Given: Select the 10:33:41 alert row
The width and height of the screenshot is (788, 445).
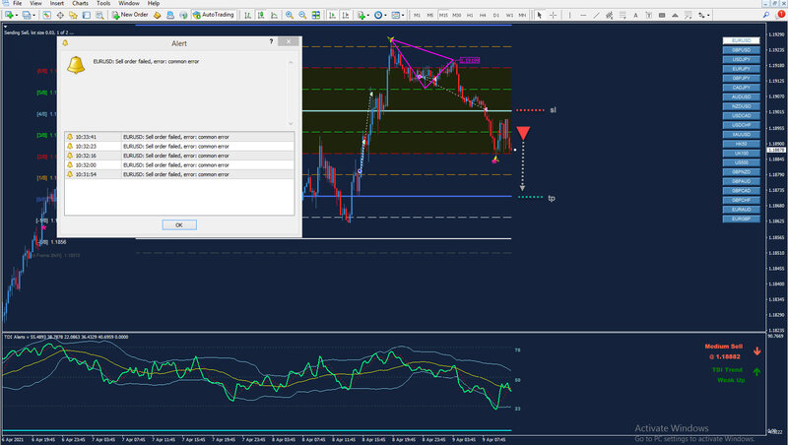Looking at the screenshot, I should tap(179, 137).
